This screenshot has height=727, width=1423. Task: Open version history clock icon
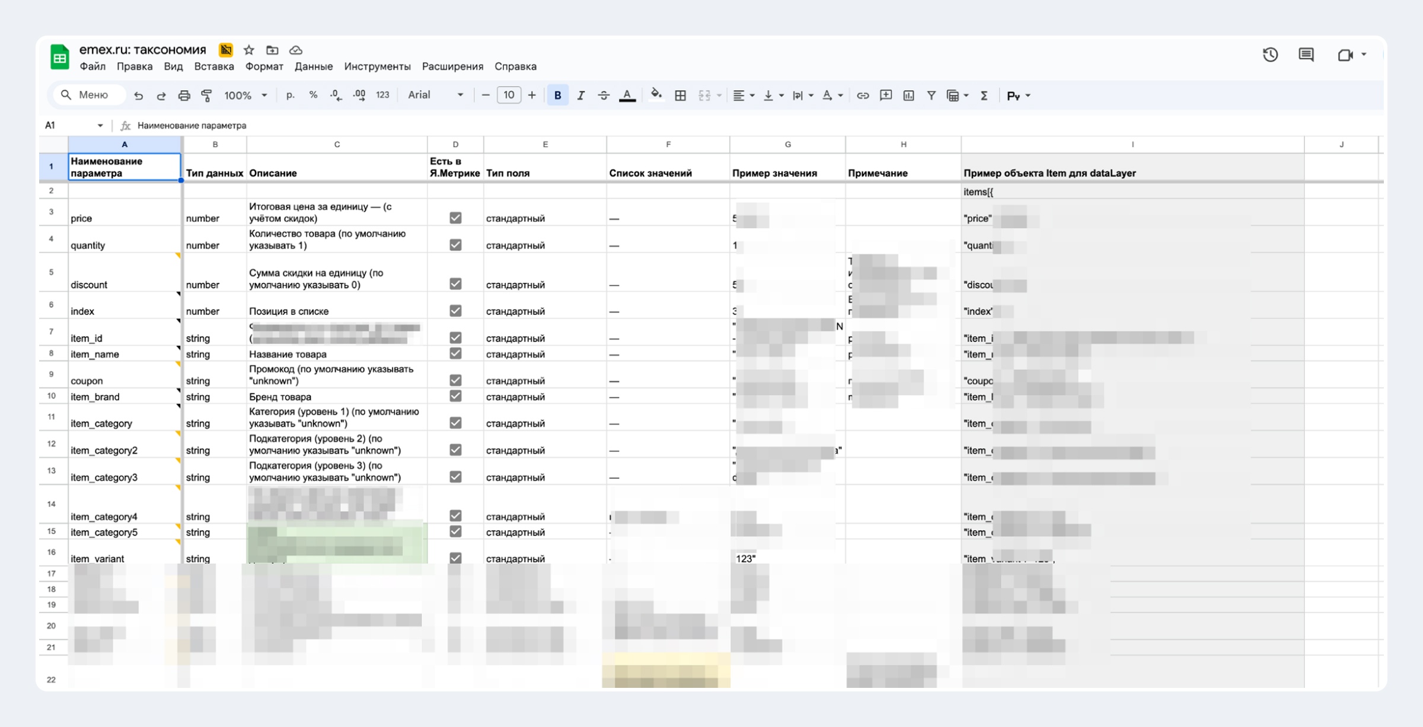point(1270,55)
